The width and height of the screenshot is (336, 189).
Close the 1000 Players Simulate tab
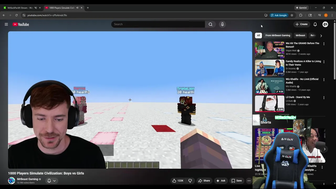(x=81, y=8)
